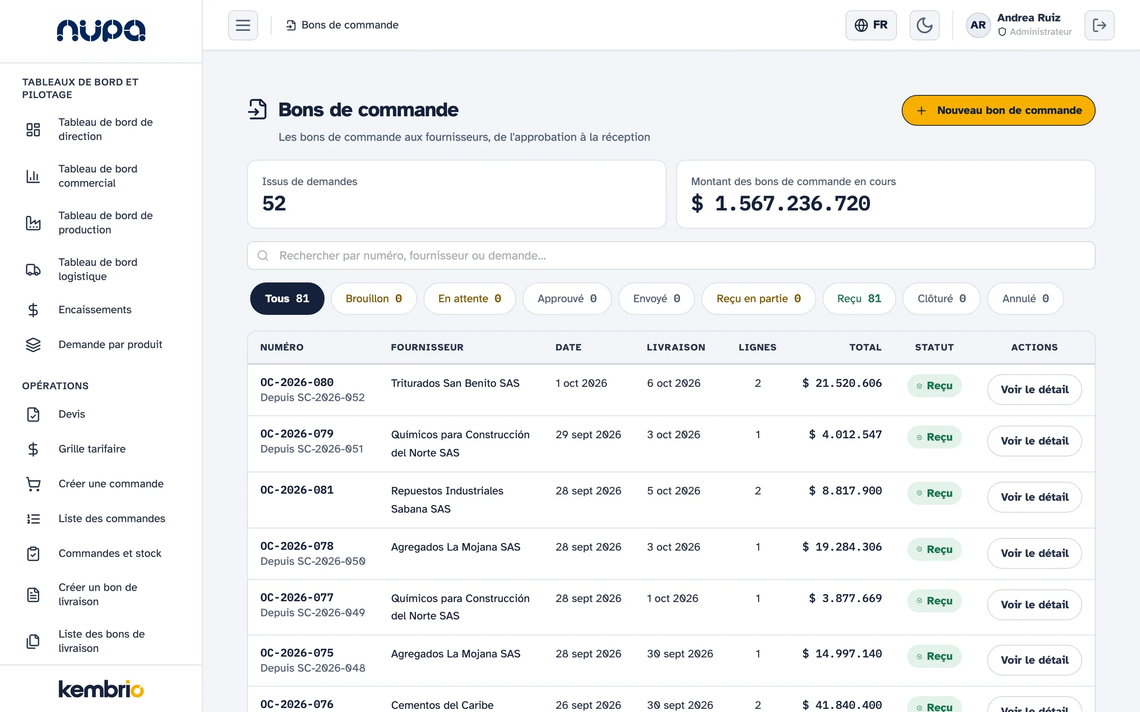Viewport: 1140px width, 712px height.
Task: Click the logout icon button
Action: tap(1099, 25)
